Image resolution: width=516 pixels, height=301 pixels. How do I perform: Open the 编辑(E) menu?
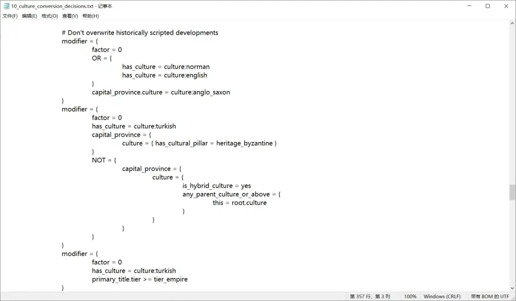(x=30, y=16)
